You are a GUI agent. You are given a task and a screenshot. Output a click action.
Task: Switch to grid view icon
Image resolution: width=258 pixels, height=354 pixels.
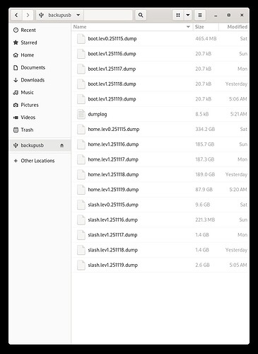[x=178, y=15]
